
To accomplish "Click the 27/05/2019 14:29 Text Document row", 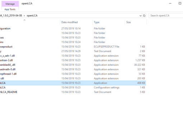I will [x=73, y=51].
